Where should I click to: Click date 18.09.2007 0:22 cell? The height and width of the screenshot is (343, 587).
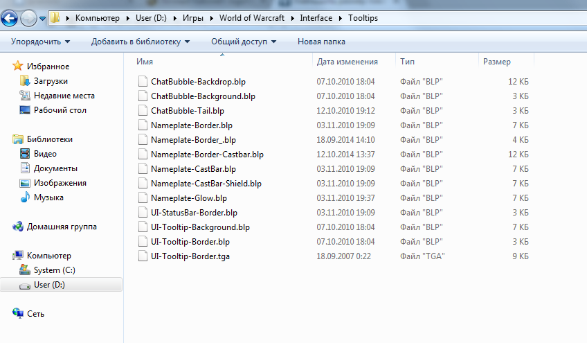pos(343,256)
